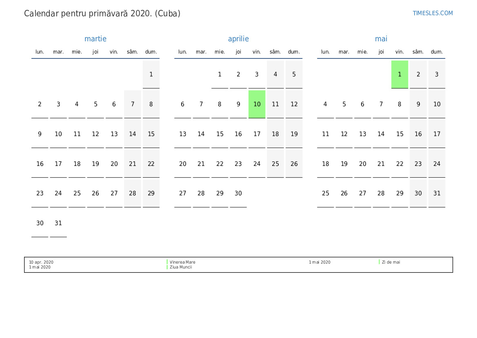
Task: Select the calendar title 'Calendar pentru primăvară 2020. (Cuba)'
Action: 102,14
